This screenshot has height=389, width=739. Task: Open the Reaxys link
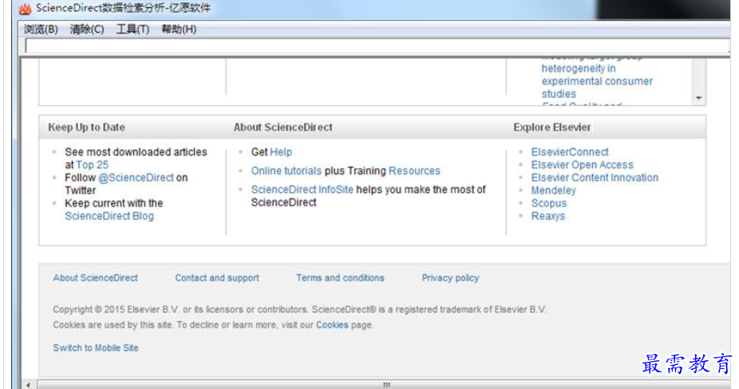[x=548, y=216]
